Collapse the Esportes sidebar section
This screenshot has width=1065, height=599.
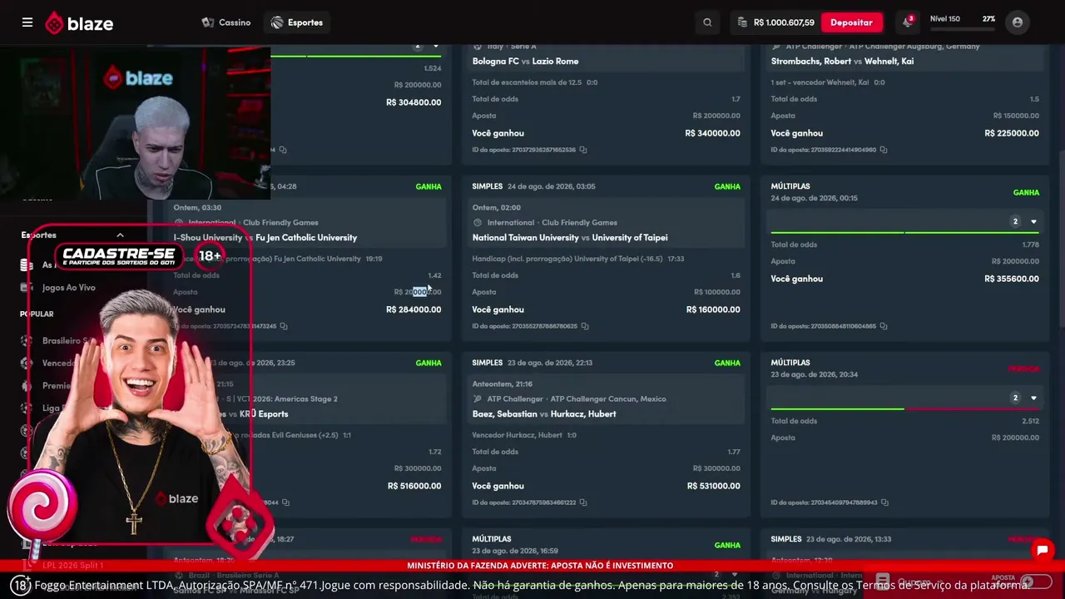coord(120,235)
